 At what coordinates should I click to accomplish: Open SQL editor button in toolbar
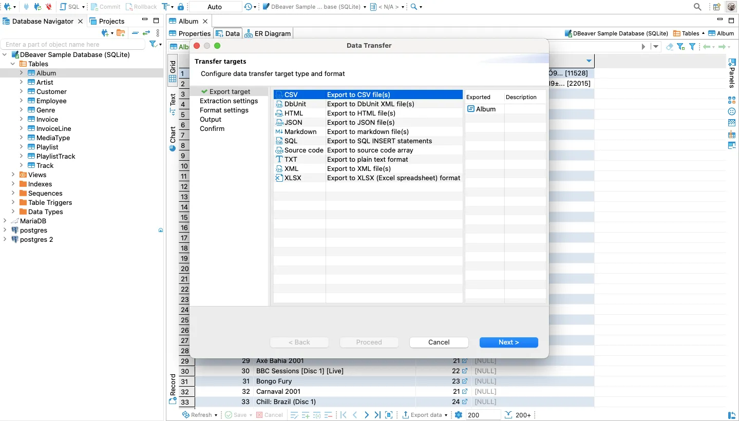70,7
